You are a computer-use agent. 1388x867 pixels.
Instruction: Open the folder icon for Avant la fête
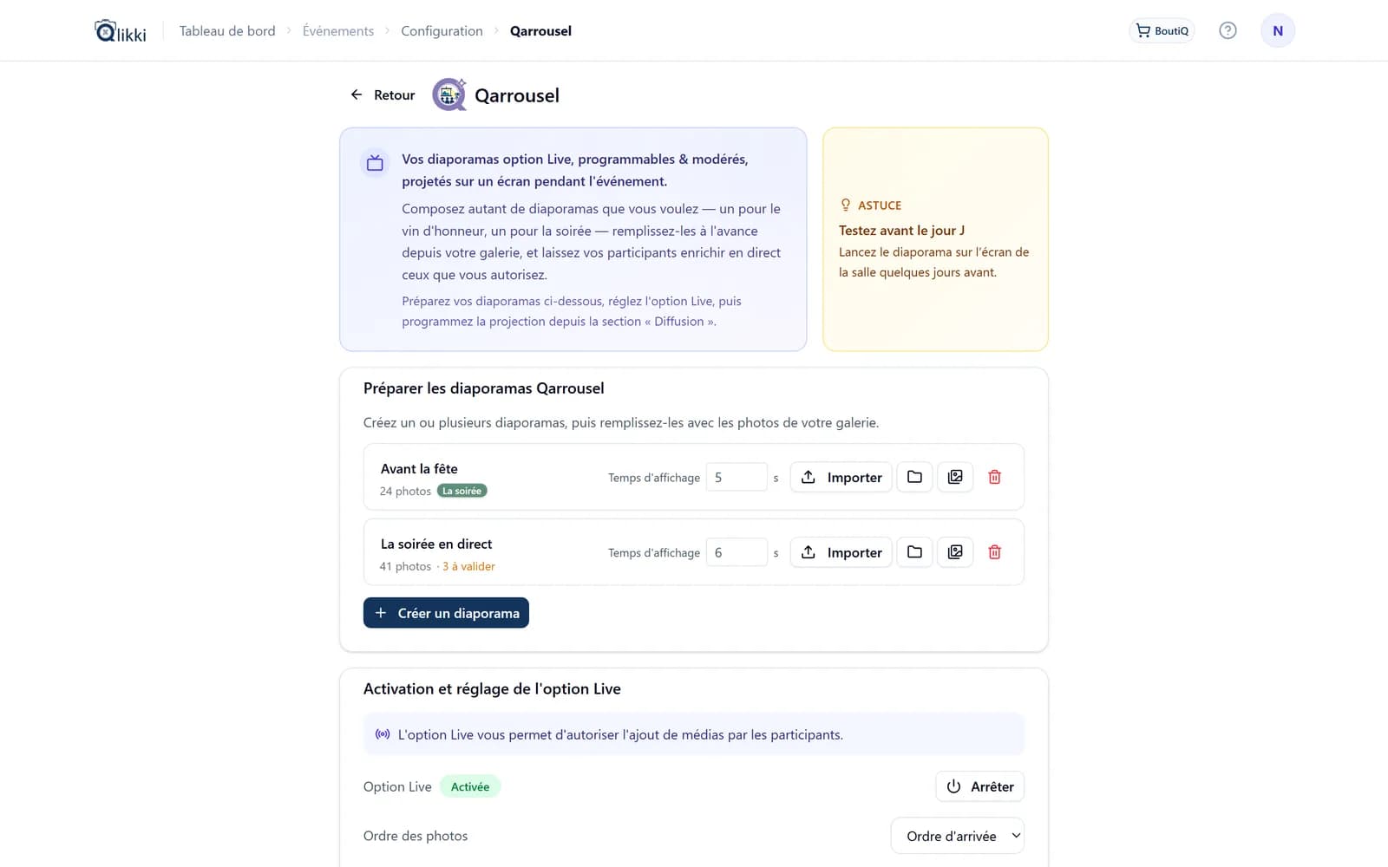(x=914, y=477)
